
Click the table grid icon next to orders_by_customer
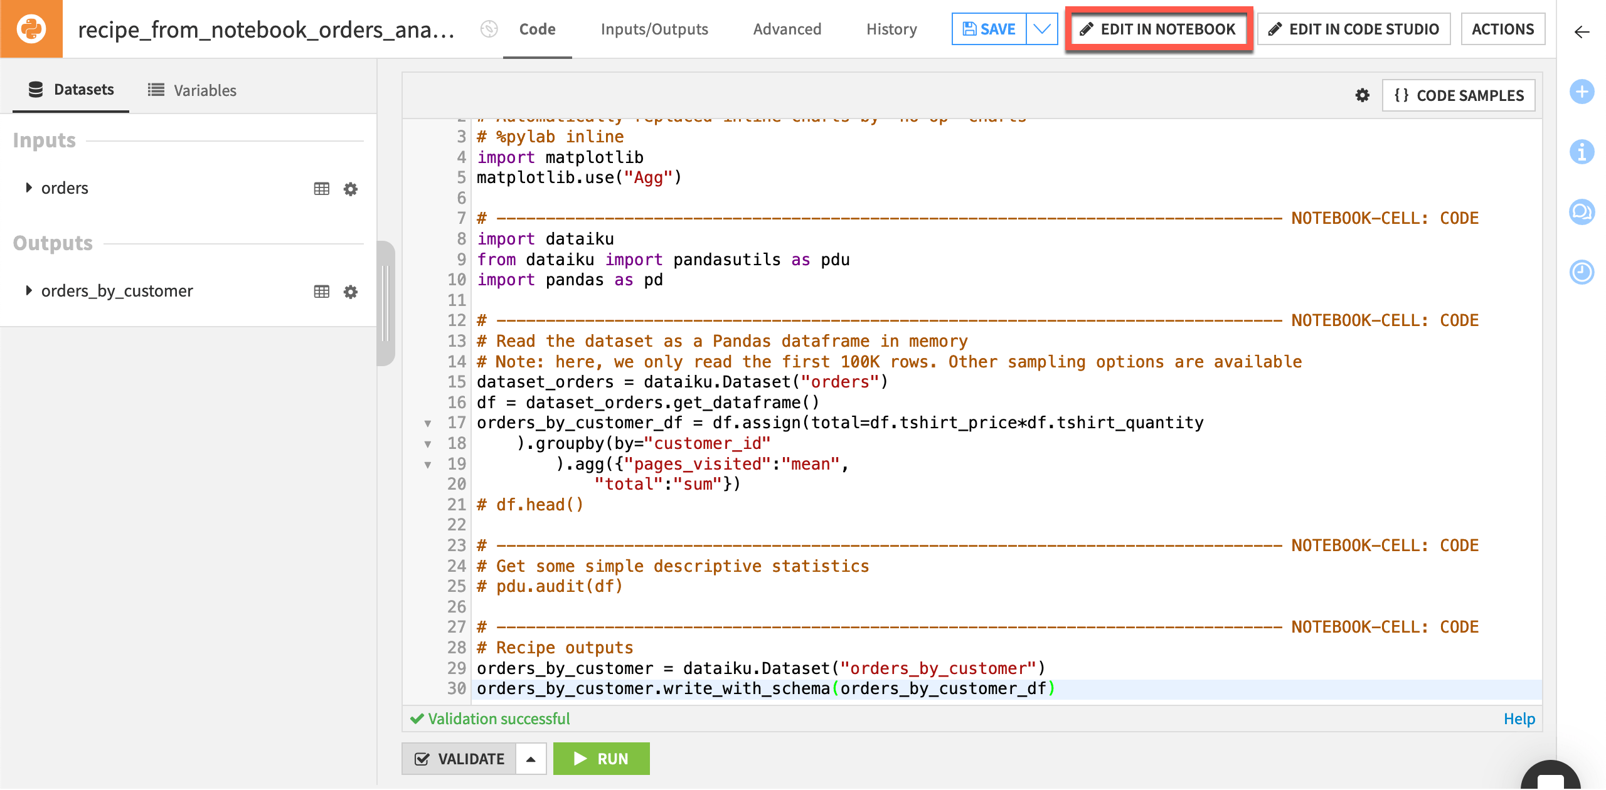322,292
